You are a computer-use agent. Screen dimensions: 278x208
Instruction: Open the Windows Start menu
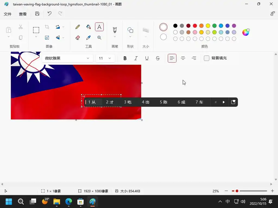coord(9,201)
